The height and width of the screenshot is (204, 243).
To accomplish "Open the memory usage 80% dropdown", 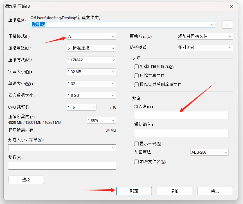I will coord(102,120).
